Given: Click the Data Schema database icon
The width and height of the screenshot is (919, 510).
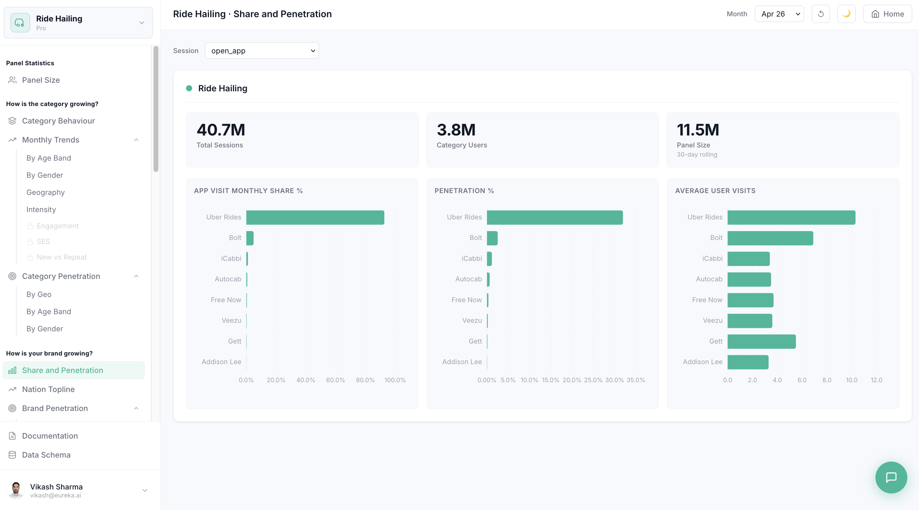Looking at the screenshot, I should pyautogui.click(x=12, y=455).
